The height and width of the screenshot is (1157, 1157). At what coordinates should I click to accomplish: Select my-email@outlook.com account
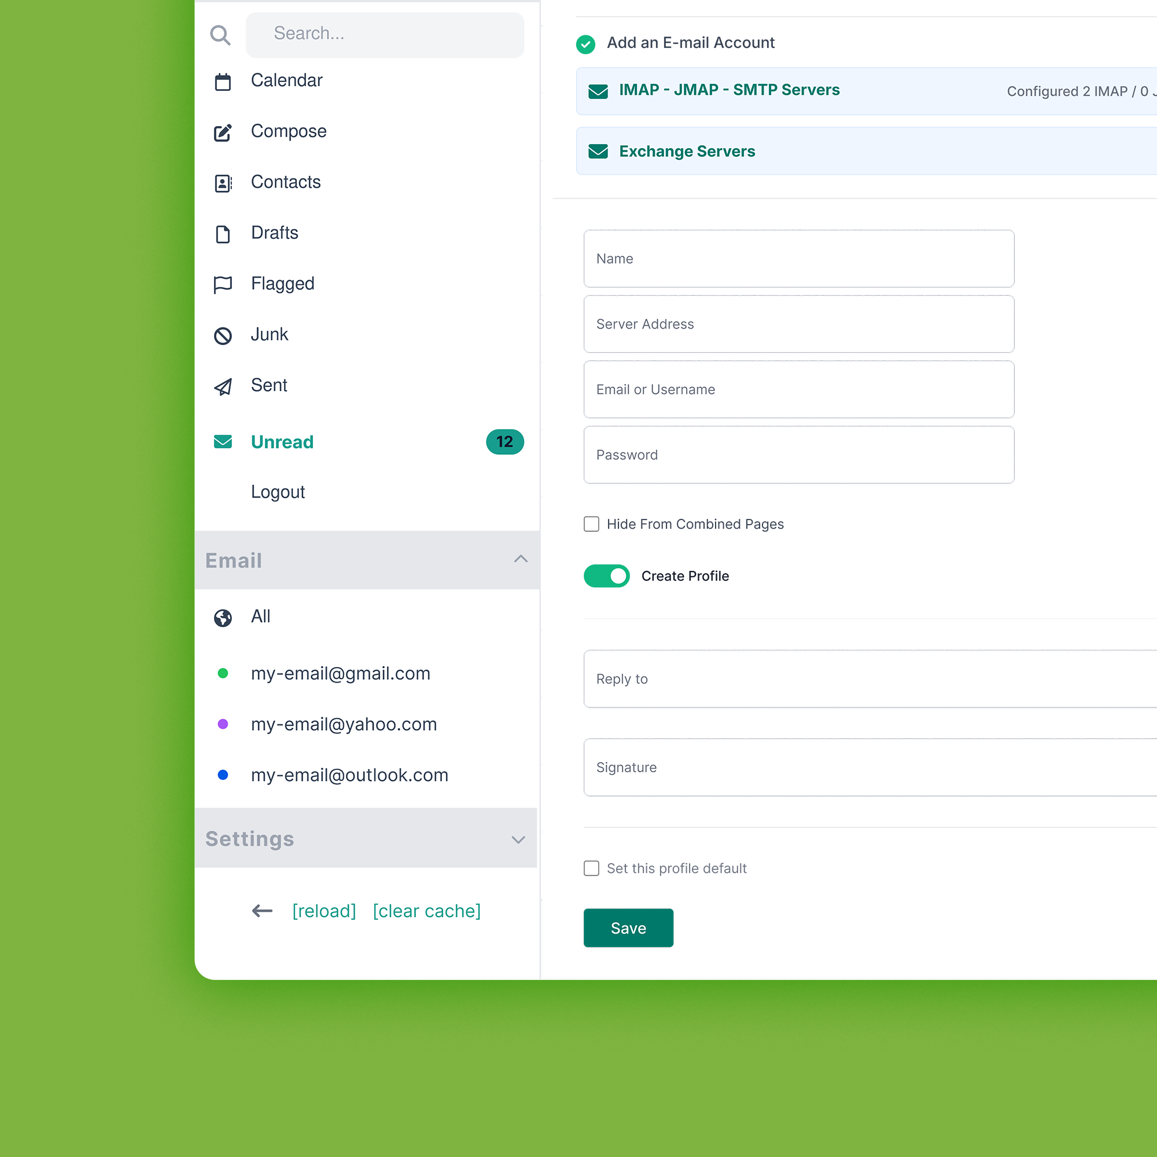coord(350,775)
